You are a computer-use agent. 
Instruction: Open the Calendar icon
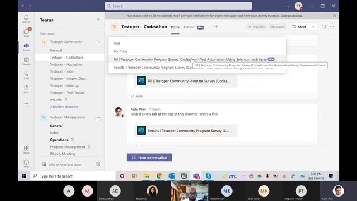pos(26,61)
